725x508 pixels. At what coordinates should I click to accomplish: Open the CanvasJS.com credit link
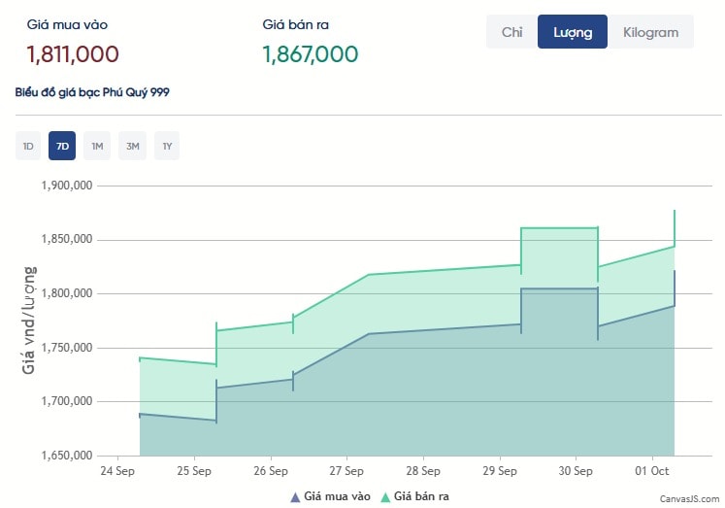[690, 497]
